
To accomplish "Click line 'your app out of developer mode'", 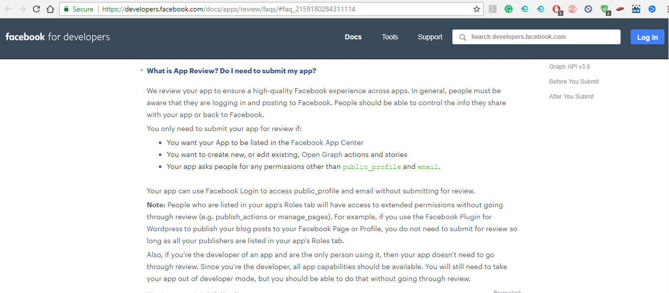I will click(x=308, y=279).
